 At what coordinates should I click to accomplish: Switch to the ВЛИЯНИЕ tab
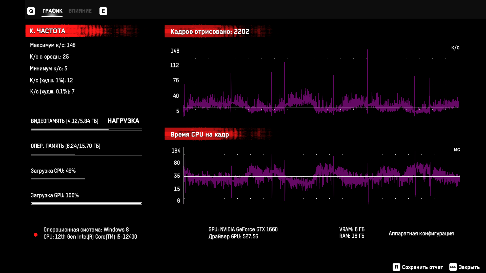pyautogui.click(x=80, y=11)
